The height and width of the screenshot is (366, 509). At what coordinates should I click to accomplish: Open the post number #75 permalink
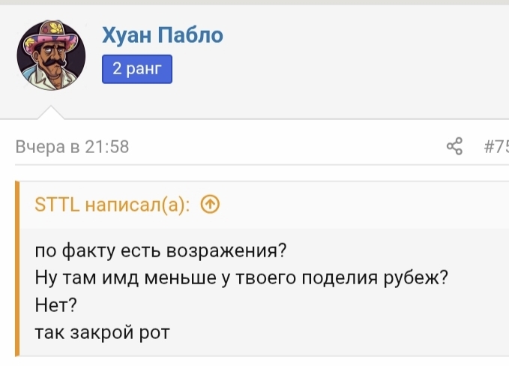click(497, 147)
